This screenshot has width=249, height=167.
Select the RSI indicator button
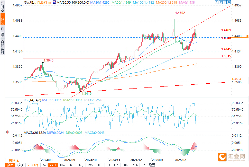pyautogui.click(x=100, y=165)
